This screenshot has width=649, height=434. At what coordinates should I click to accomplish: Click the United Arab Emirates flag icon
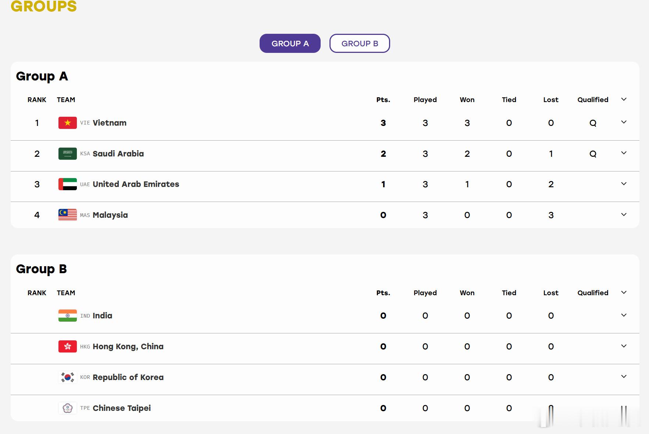coord(68,184)
